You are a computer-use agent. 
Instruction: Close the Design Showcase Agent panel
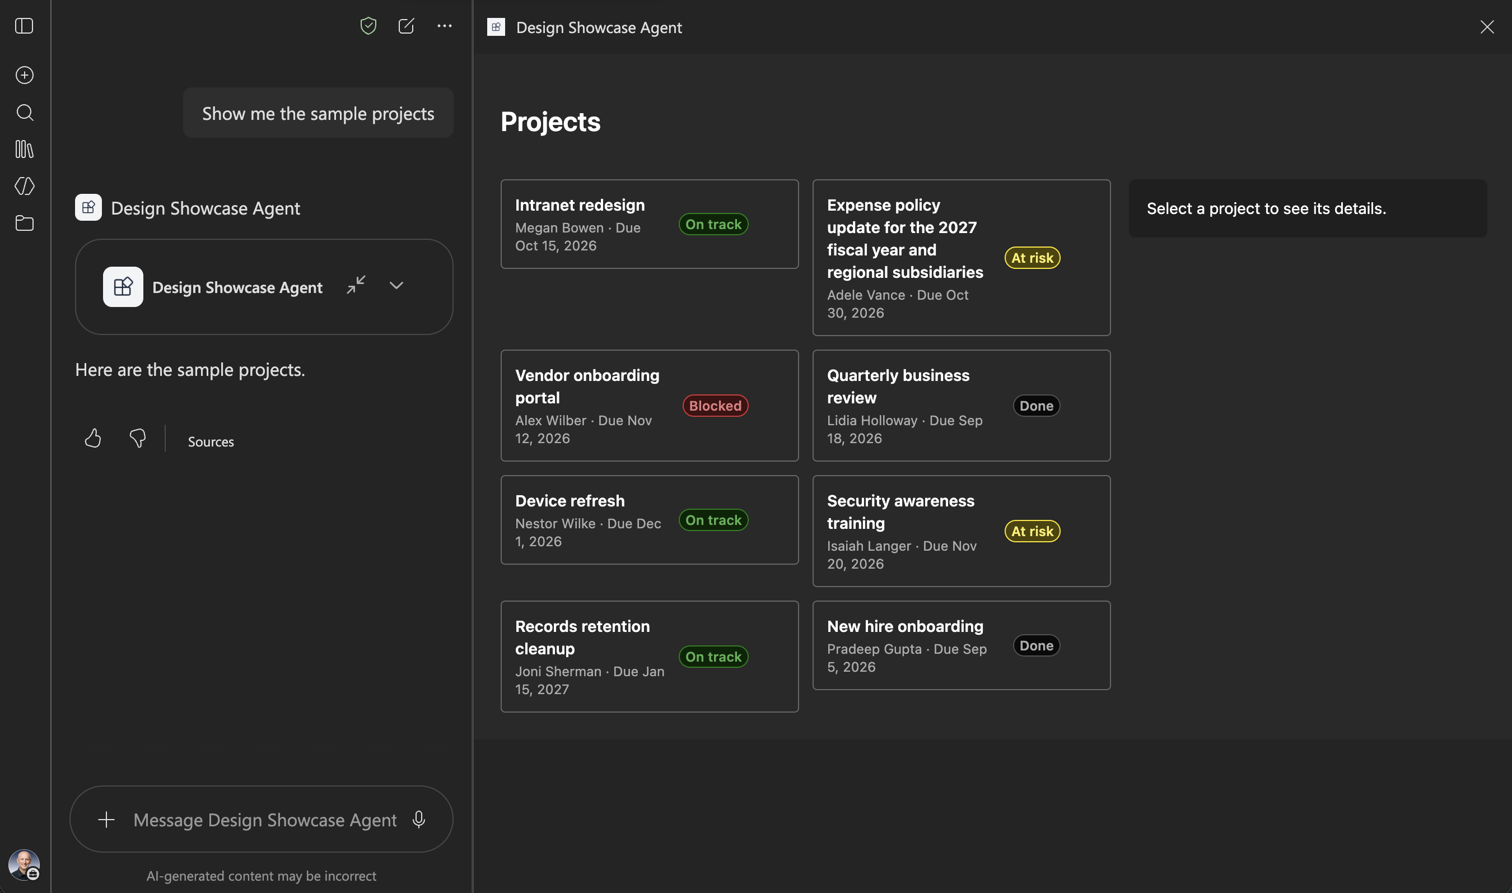[1487, 27]
